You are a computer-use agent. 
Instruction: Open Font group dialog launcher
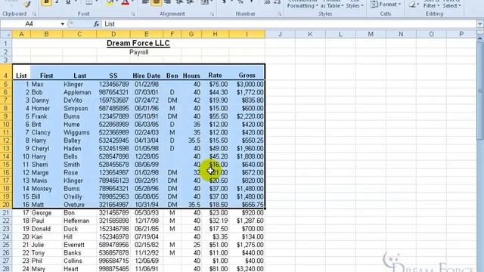tap(133, 14)
